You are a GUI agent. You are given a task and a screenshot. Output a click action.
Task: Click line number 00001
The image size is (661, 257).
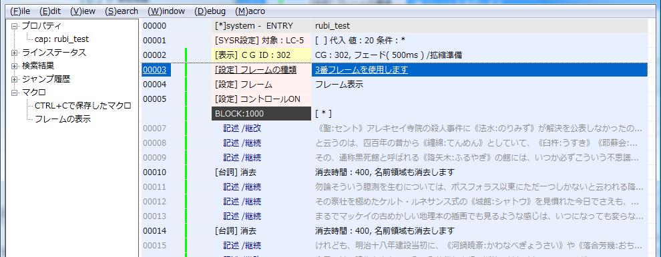155,41
